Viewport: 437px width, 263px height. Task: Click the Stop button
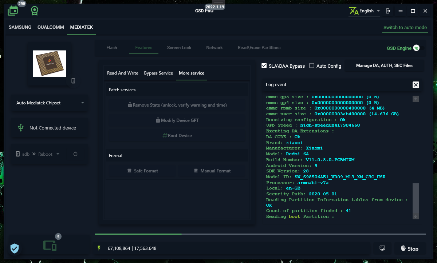click(410, 248)
